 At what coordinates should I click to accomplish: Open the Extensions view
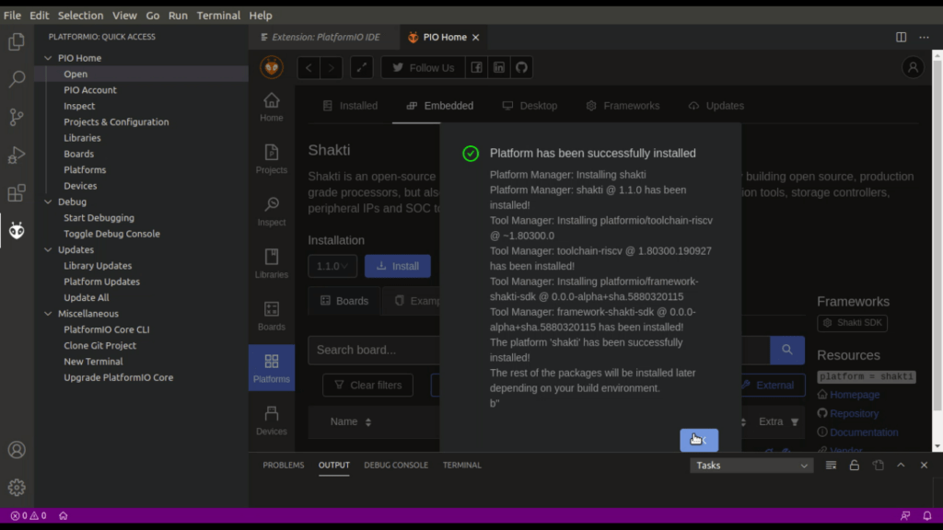(17, 193)
